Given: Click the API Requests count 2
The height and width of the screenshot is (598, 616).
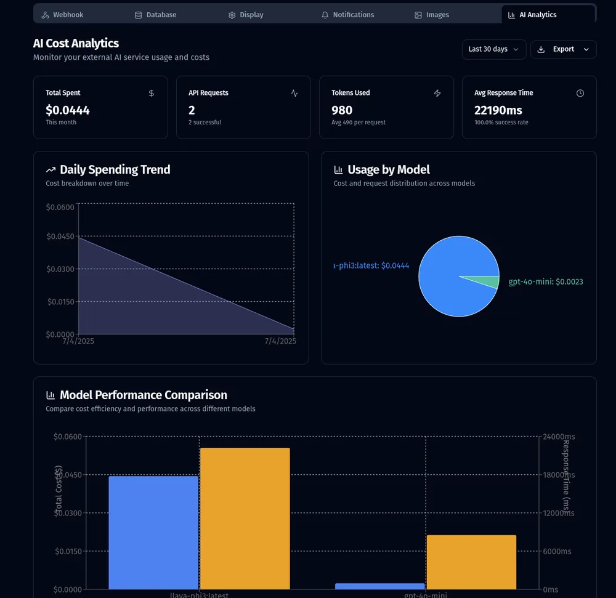Looking at the screenshot, I should (x=192, y=110).
